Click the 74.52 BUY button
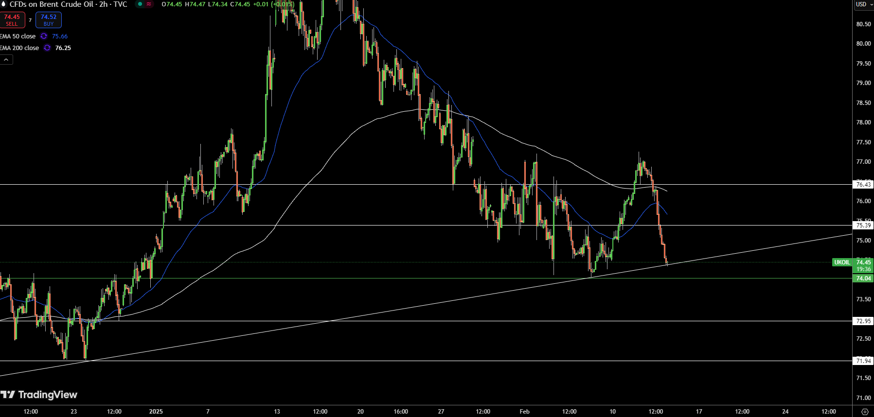Image resolution: width=874 pixels, height=417 pixels. (49, 20)
